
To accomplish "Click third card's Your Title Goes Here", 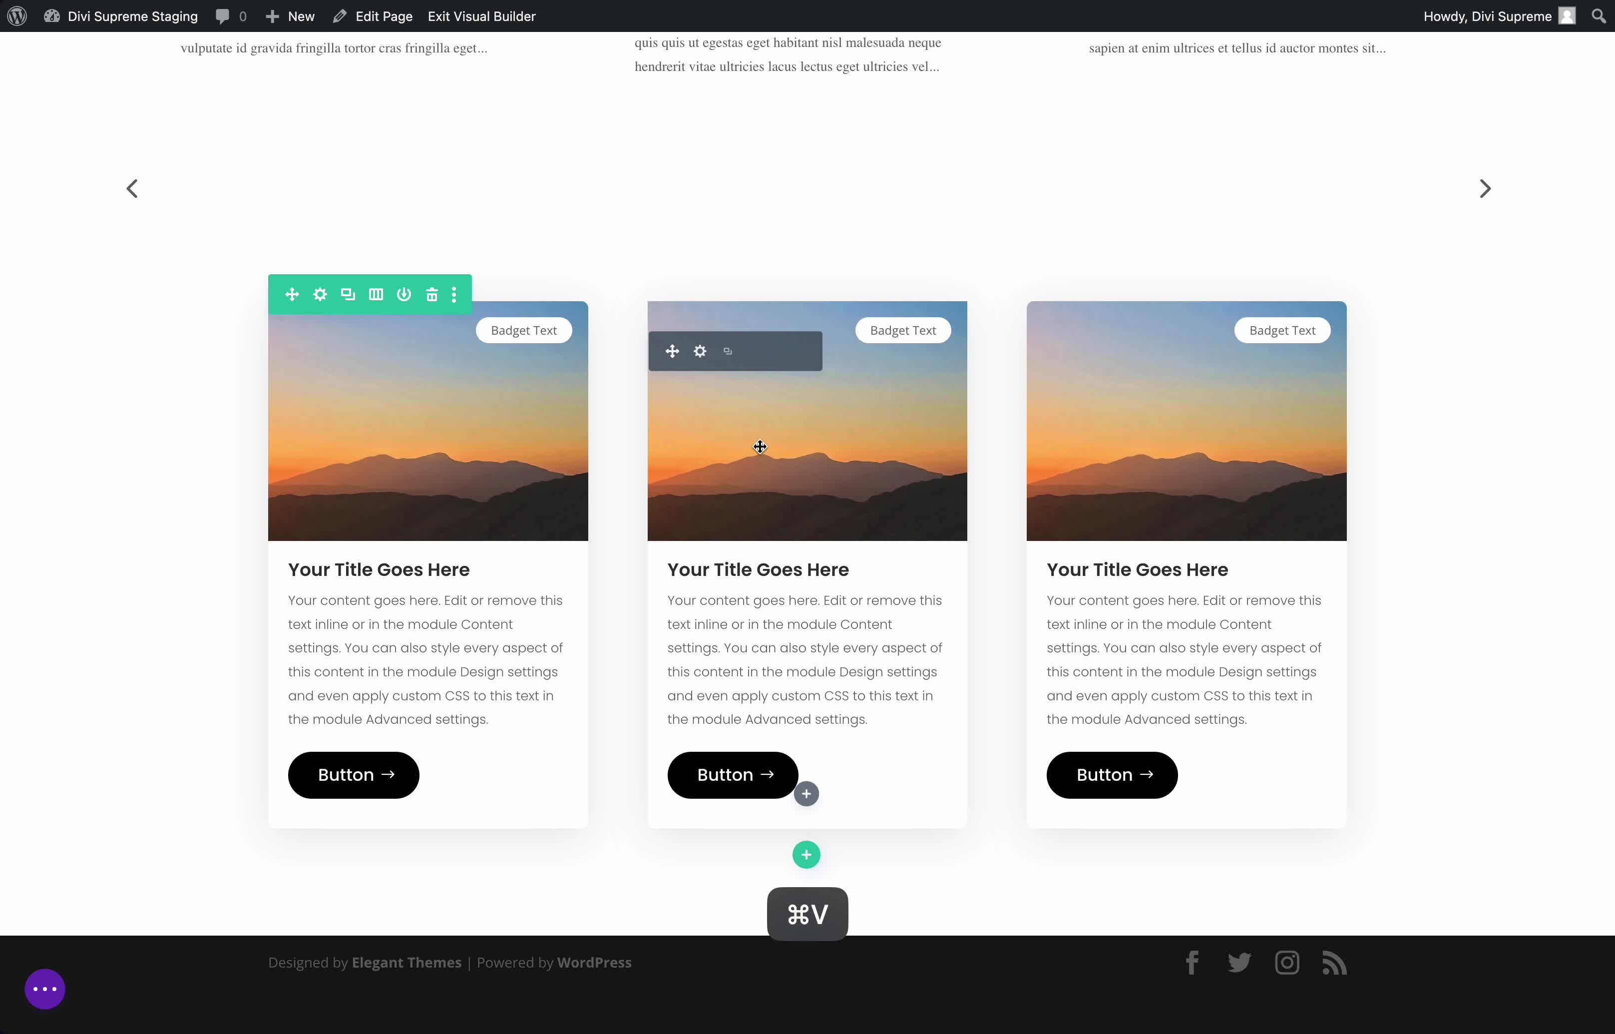I will point(1137,569).
